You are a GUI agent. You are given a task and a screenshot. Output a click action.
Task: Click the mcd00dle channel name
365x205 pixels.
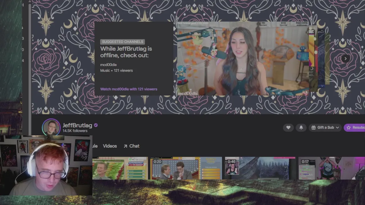(x=108, y=65)
